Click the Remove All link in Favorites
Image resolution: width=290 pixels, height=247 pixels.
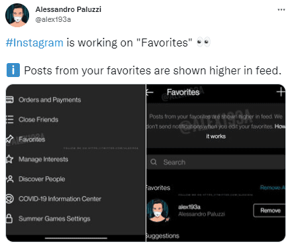click(x=273, y=188)
